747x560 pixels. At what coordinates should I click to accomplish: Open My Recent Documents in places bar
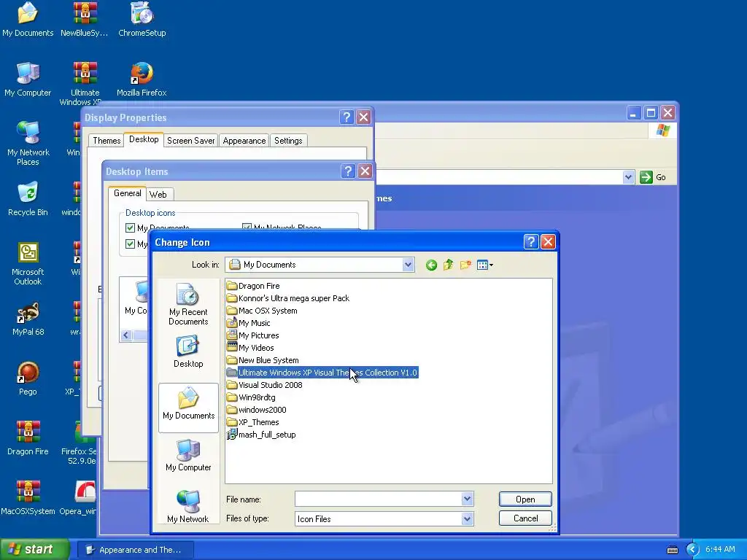tap(188, 304)
